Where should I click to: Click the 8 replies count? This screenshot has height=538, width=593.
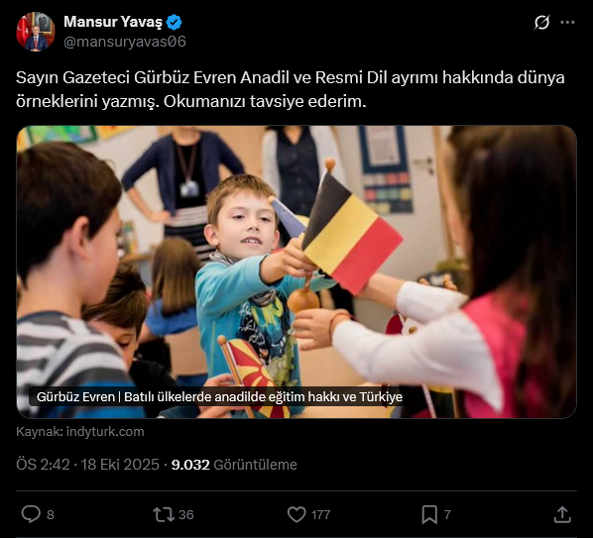tap(51, 514)
